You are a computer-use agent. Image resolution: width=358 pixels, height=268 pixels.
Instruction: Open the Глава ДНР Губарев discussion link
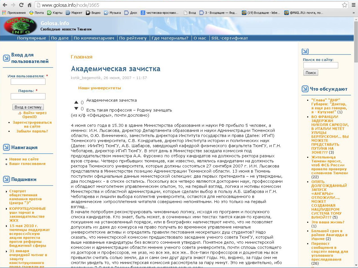point(329,106)
